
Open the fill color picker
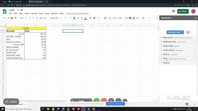(90, 18)
